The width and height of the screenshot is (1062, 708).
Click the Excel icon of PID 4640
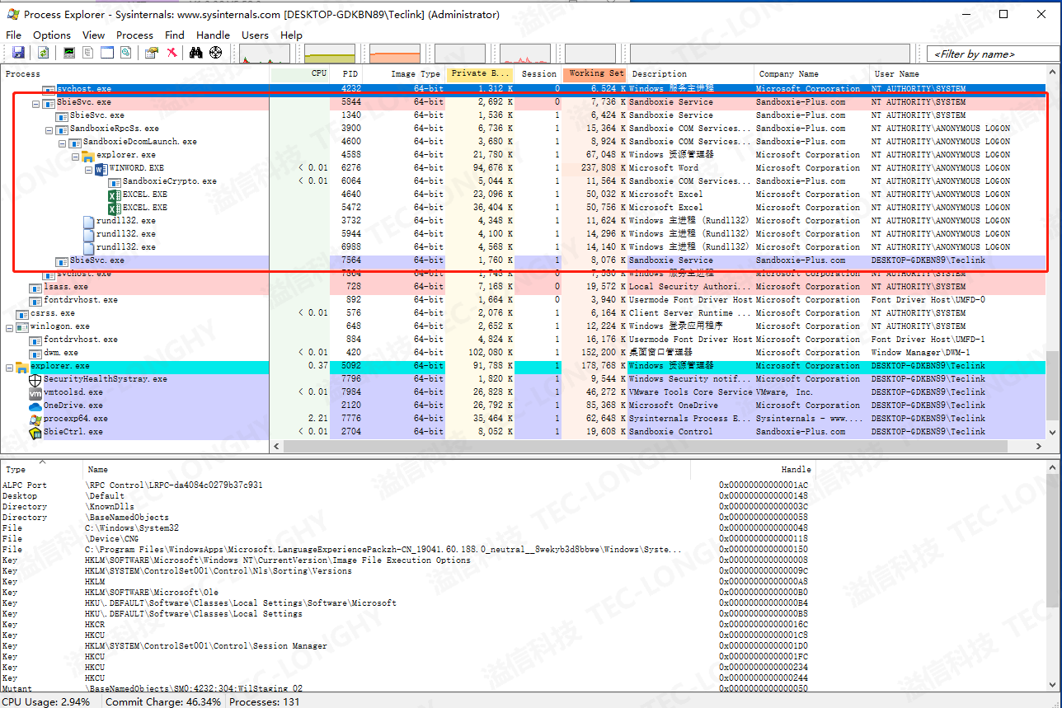[115, 195]
